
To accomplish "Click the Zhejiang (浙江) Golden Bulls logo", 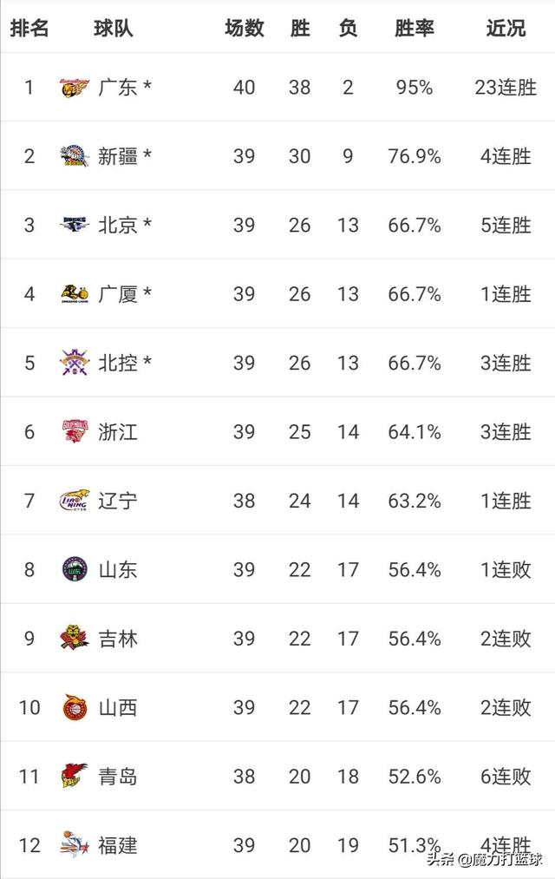I will [75, 431].
